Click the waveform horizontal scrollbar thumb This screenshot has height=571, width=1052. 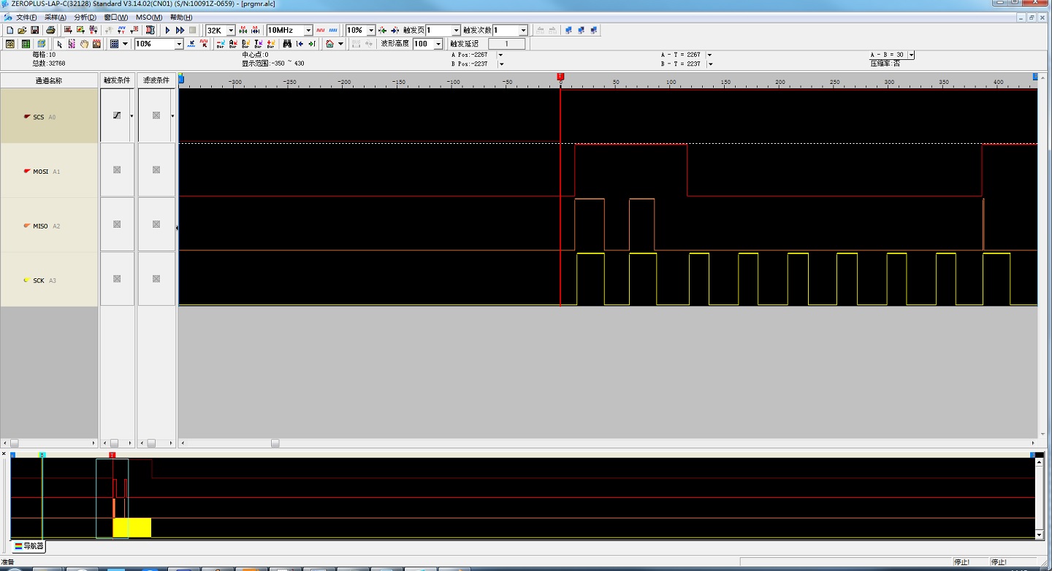275,442
